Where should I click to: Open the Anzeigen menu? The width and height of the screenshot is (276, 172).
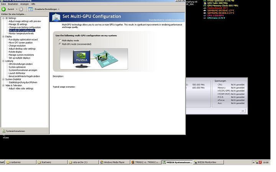click(x=25, y=4)
